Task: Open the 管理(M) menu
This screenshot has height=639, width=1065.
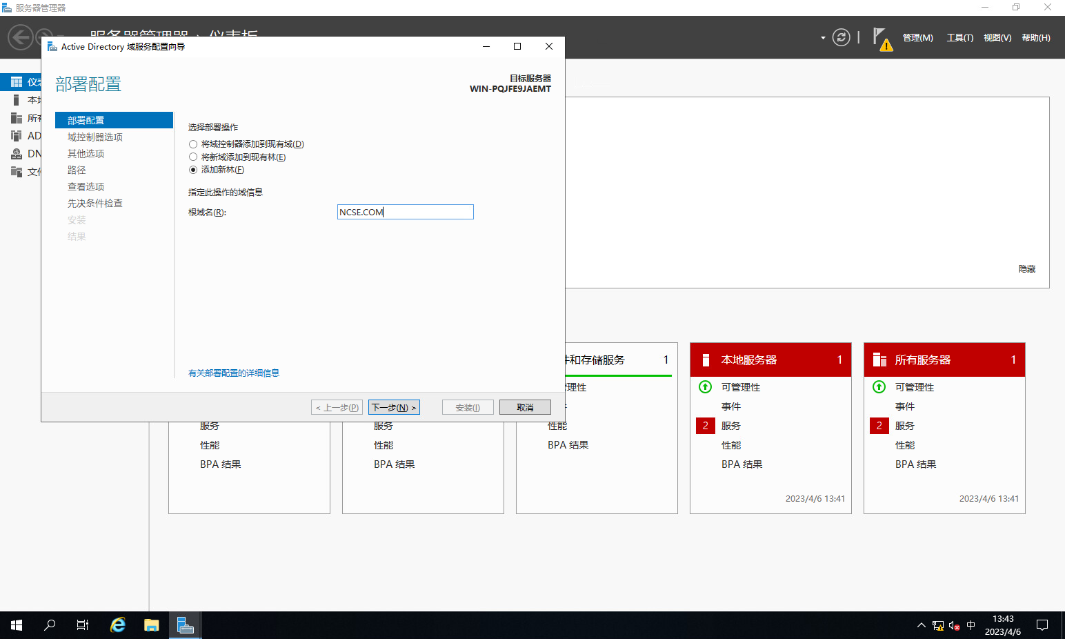Action: click(x=917, y=38)
